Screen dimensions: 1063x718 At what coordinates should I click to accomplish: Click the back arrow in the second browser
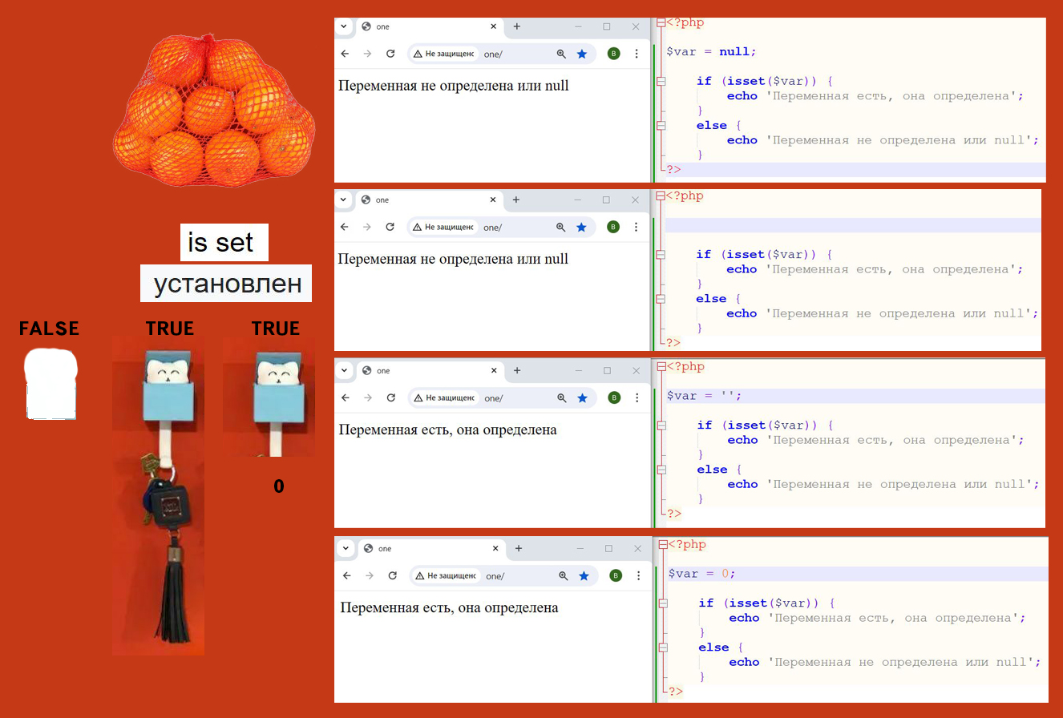(x=345, y=227)
